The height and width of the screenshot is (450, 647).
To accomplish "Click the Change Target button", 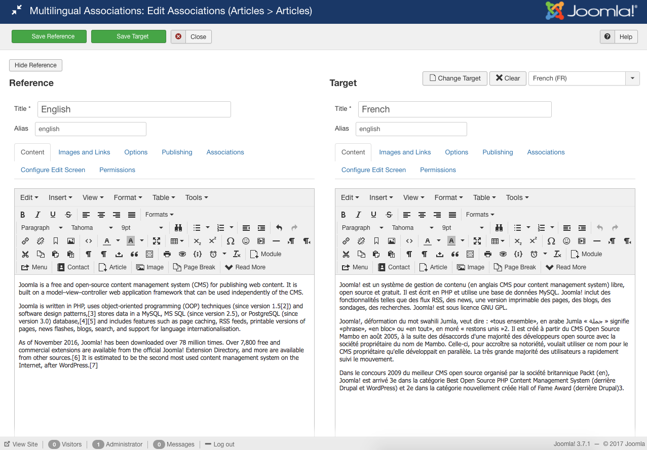I will pyautogui.click(x=454, y=78).
